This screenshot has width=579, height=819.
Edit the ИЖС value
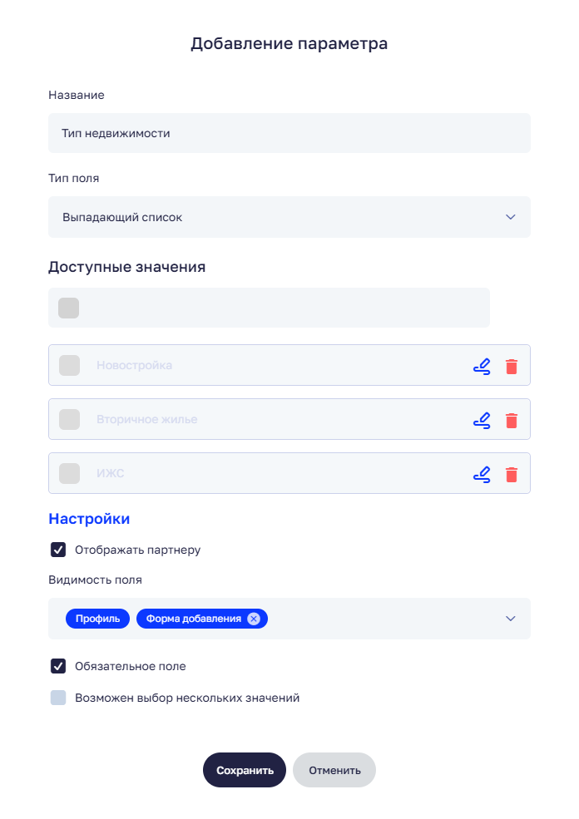(481, 474)
